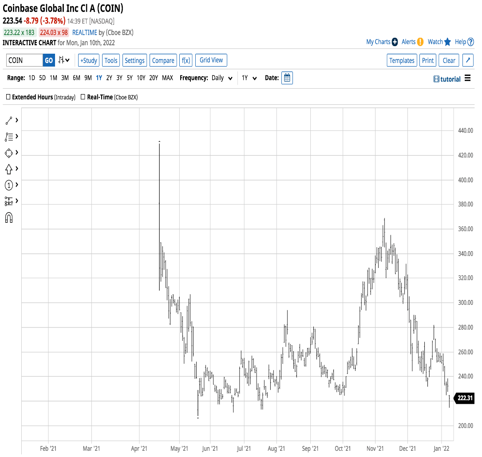Expand the arrow marker options chevron

pyautogui.click(x=16, y=168)
